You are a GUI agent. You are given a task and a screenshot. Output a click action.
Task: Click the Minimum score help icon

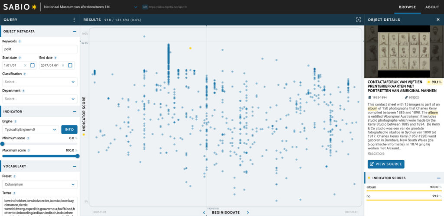(x=28, y=138)
